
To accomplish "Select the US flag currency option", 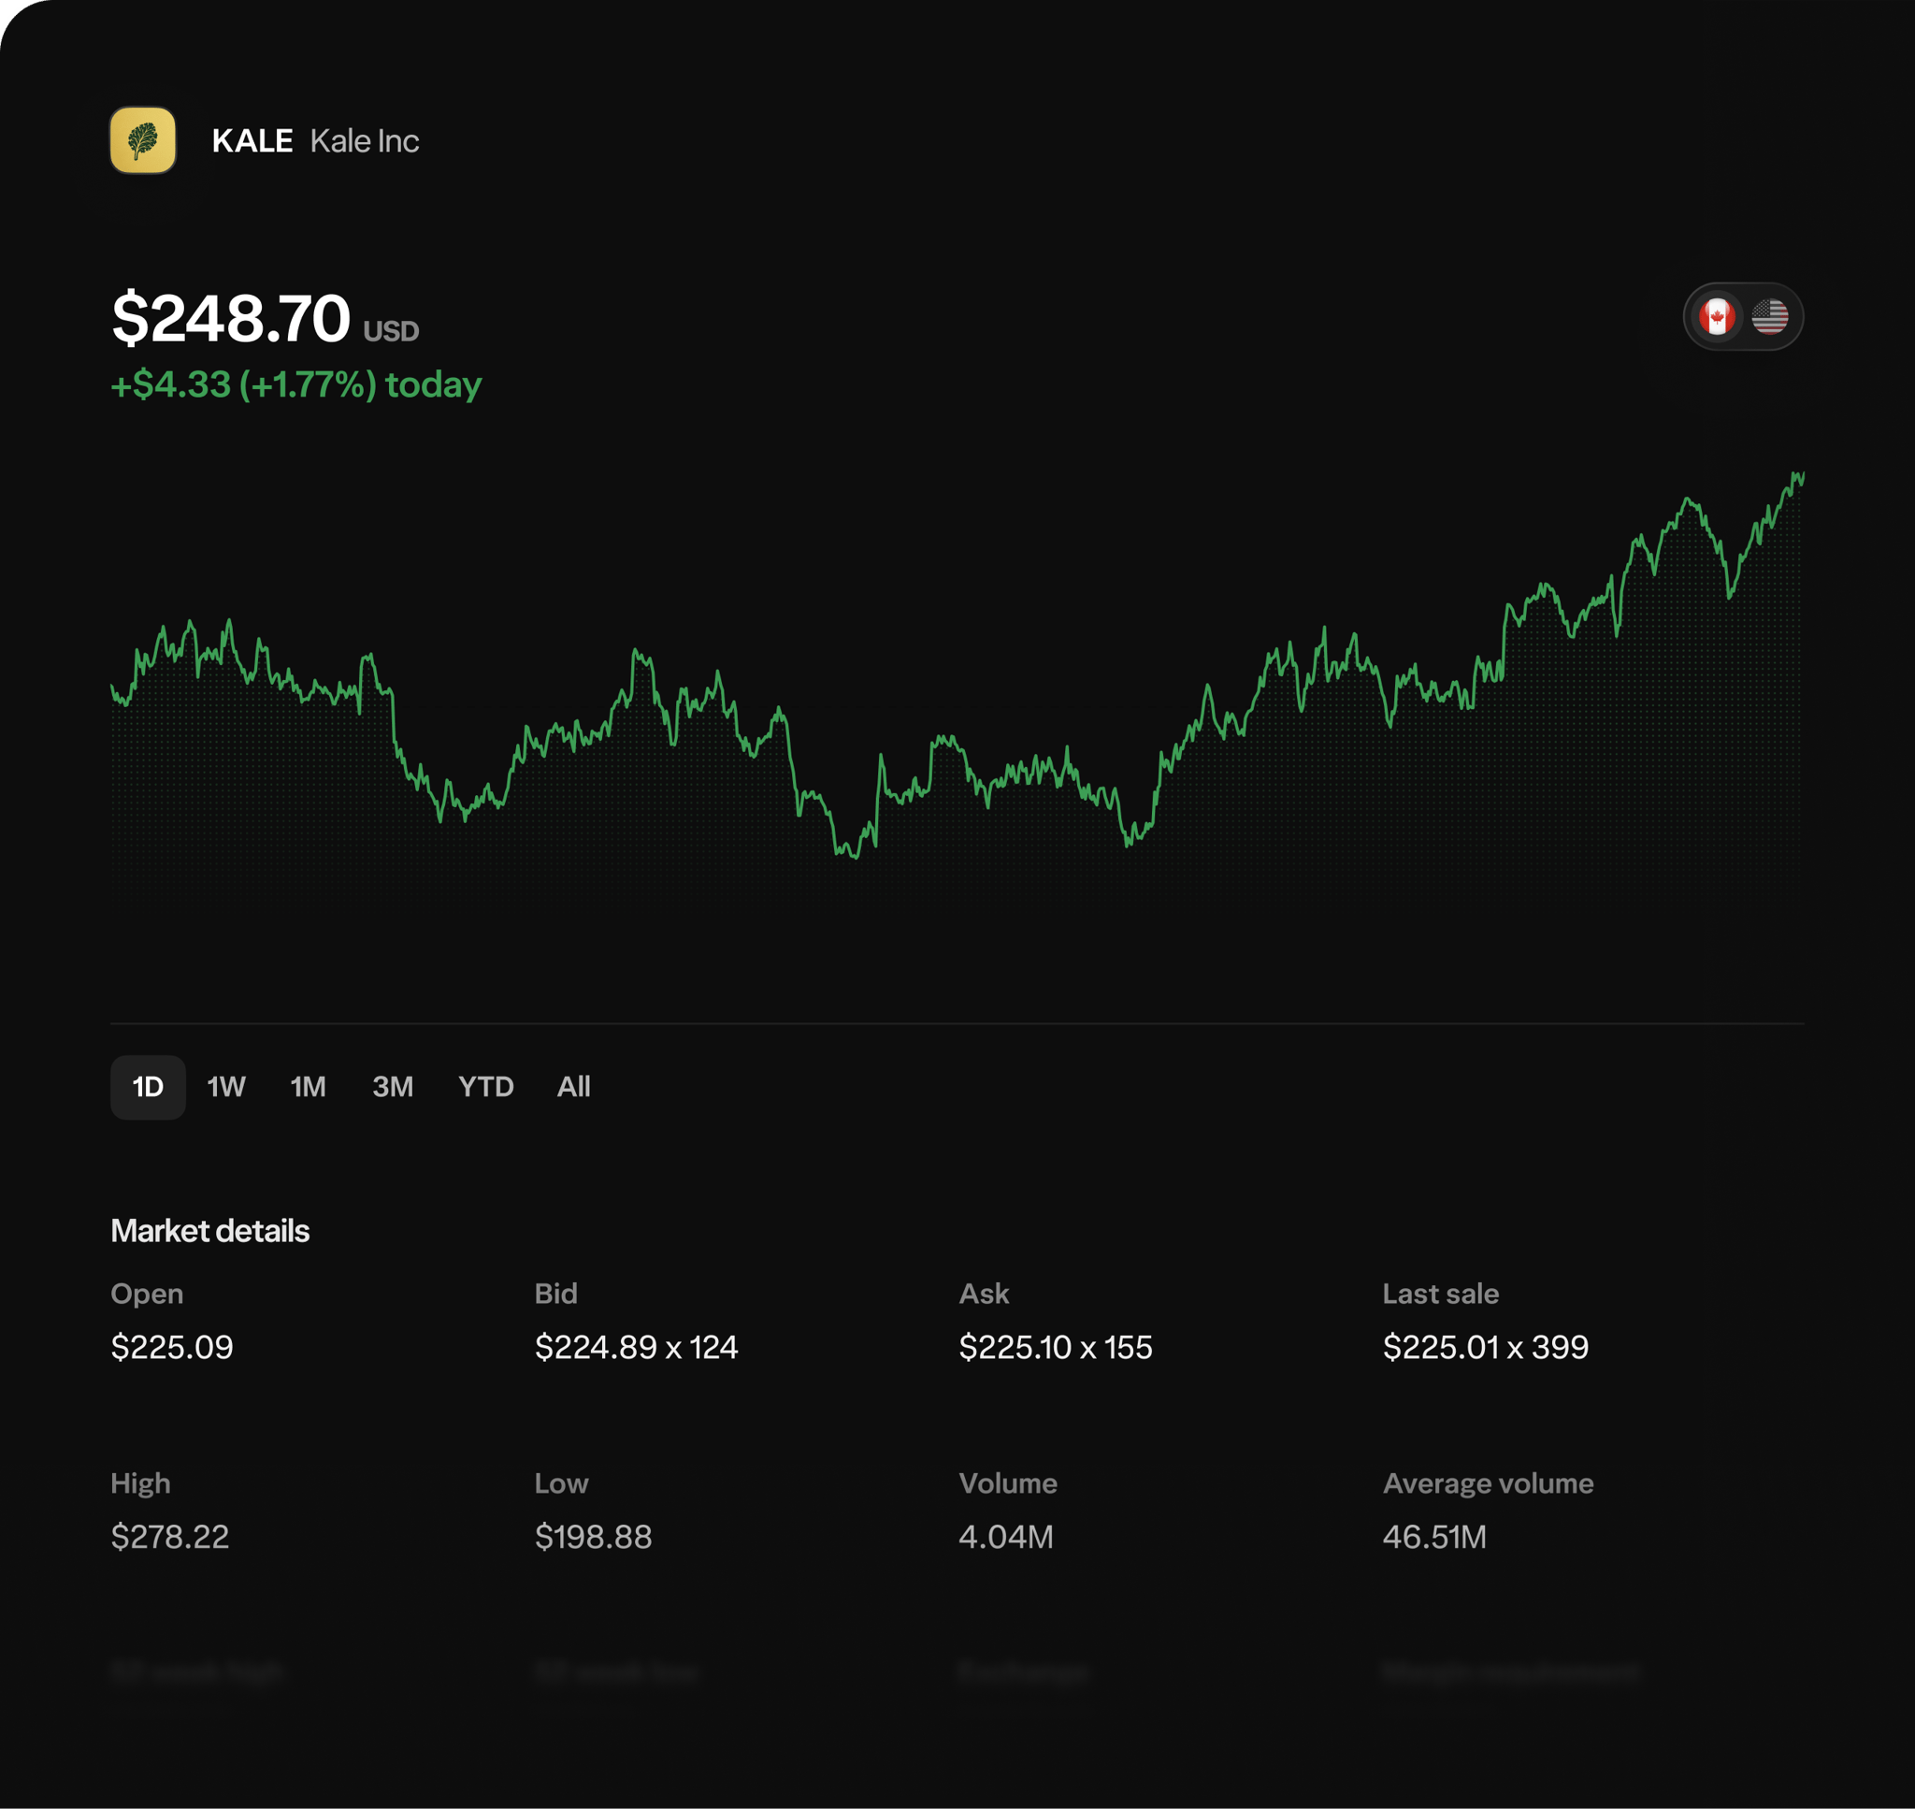I will pos(1769,316).
